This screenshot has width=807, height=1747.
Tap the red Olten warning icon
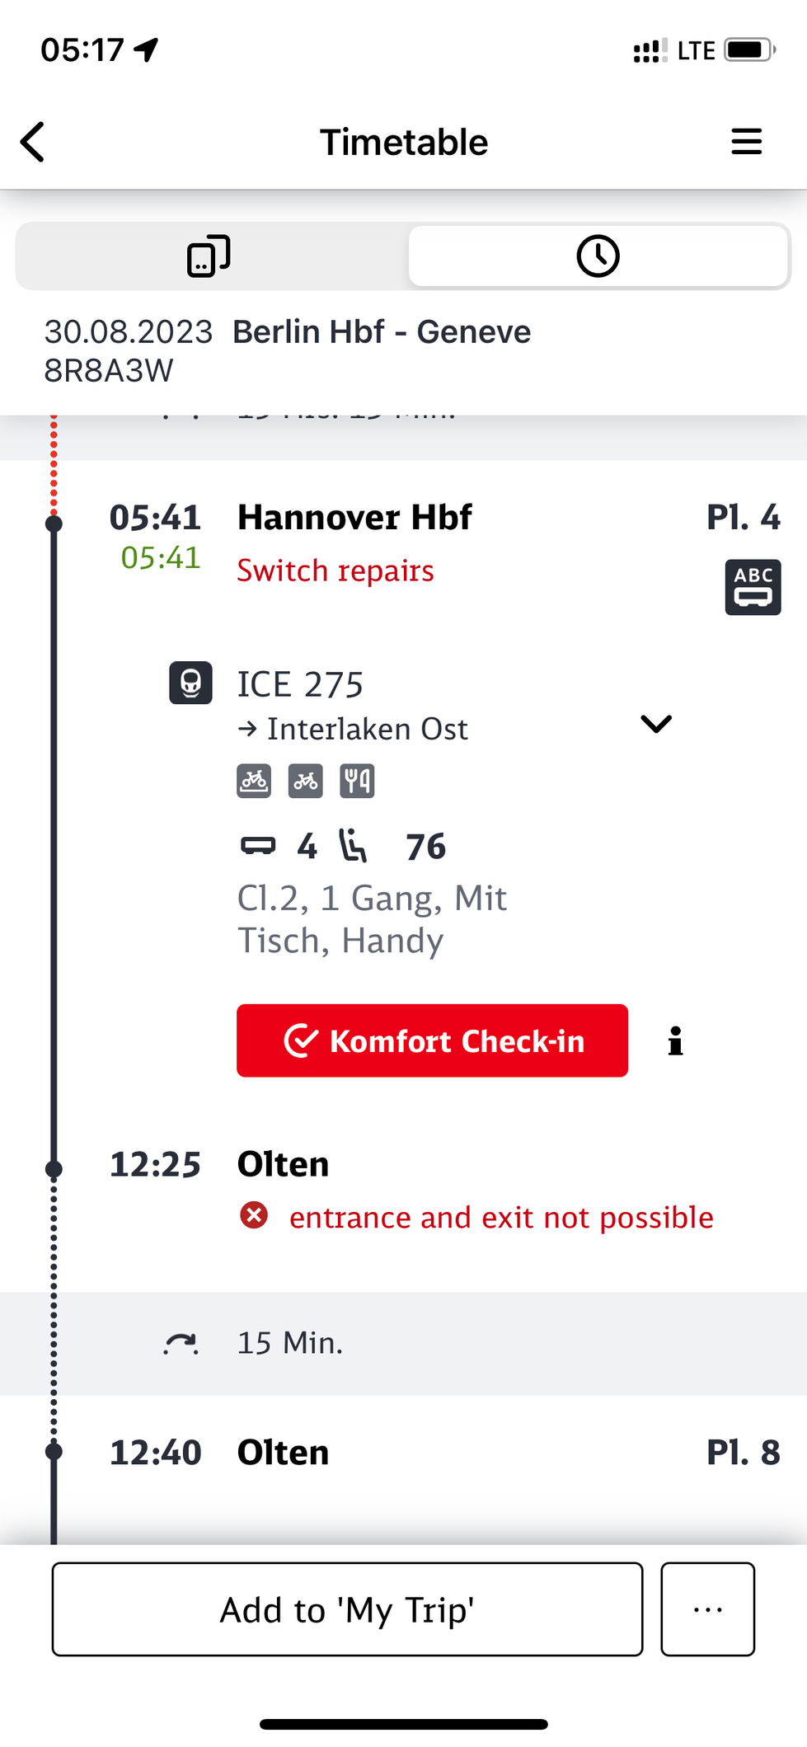click(254, 1215)
